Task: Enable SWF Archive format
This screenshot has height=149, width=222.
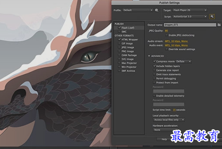Action: (x=119, y=71)
